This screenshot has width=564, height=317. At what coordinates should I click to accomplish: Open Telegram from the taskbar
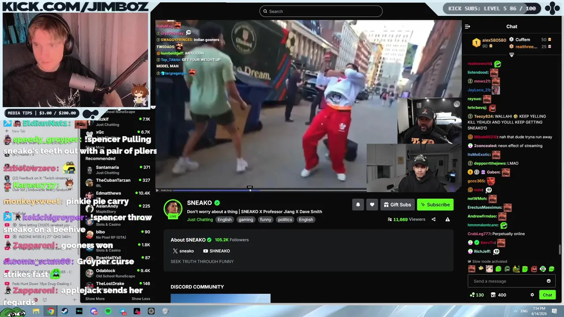(122, 311)
